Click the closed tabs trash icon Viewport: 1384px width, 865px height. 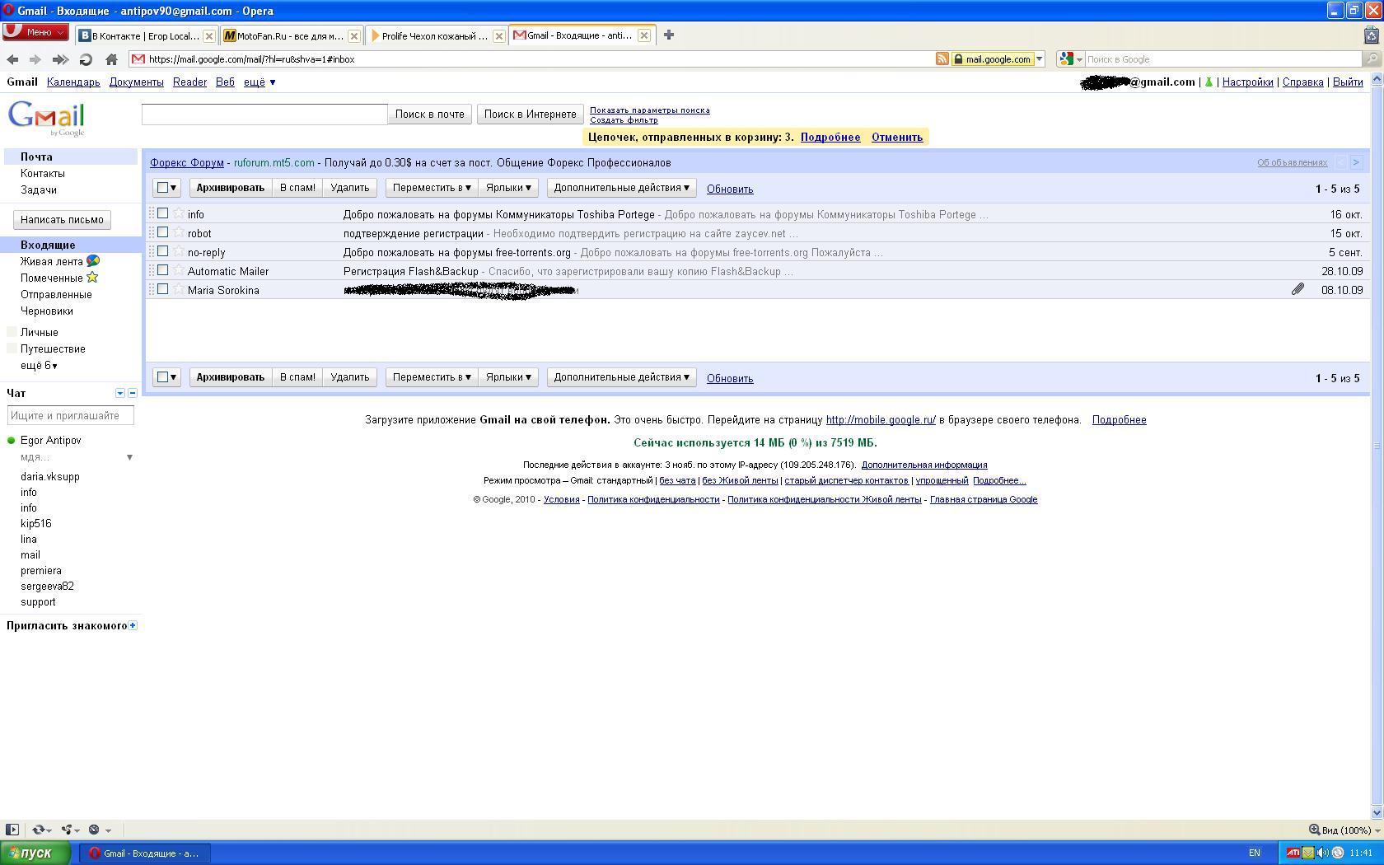[1372, 35]
